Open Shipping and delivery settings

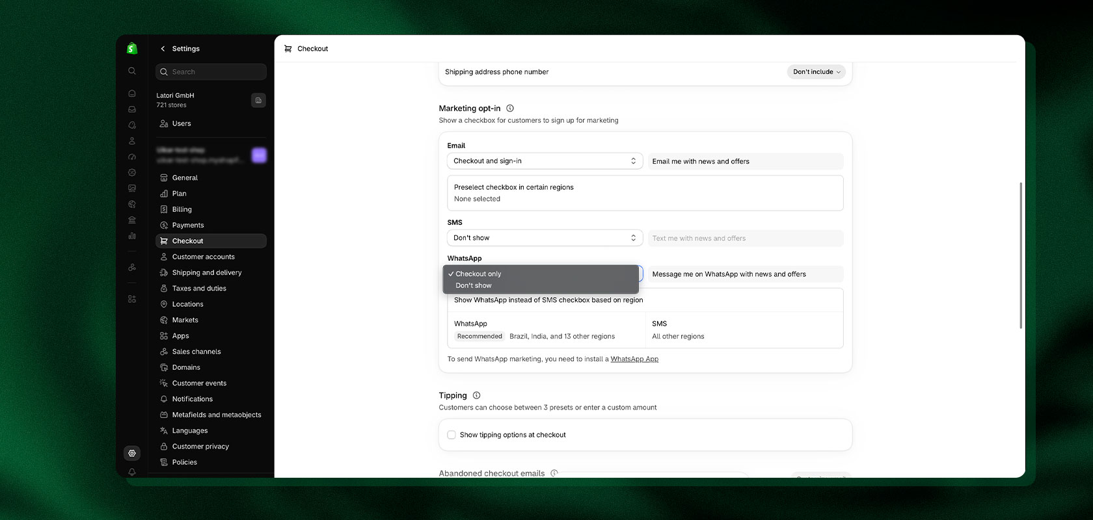pyautogui.click(x=211, y=272)
